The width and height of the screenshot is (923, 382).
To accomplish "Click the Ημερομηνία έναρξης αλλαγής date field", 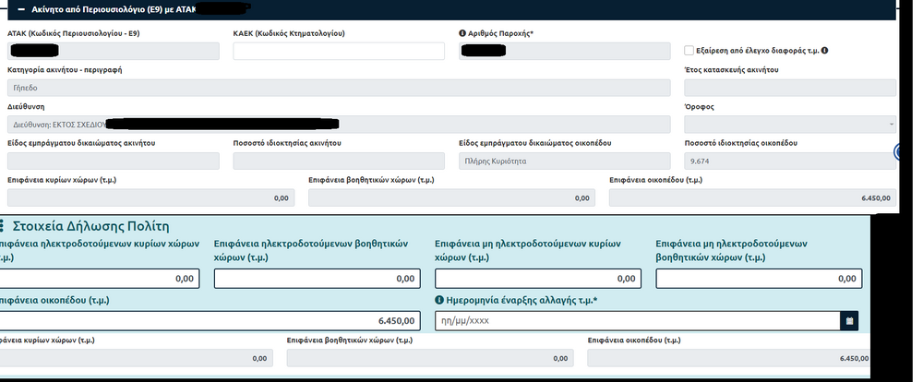I will (x=637, y=321).
